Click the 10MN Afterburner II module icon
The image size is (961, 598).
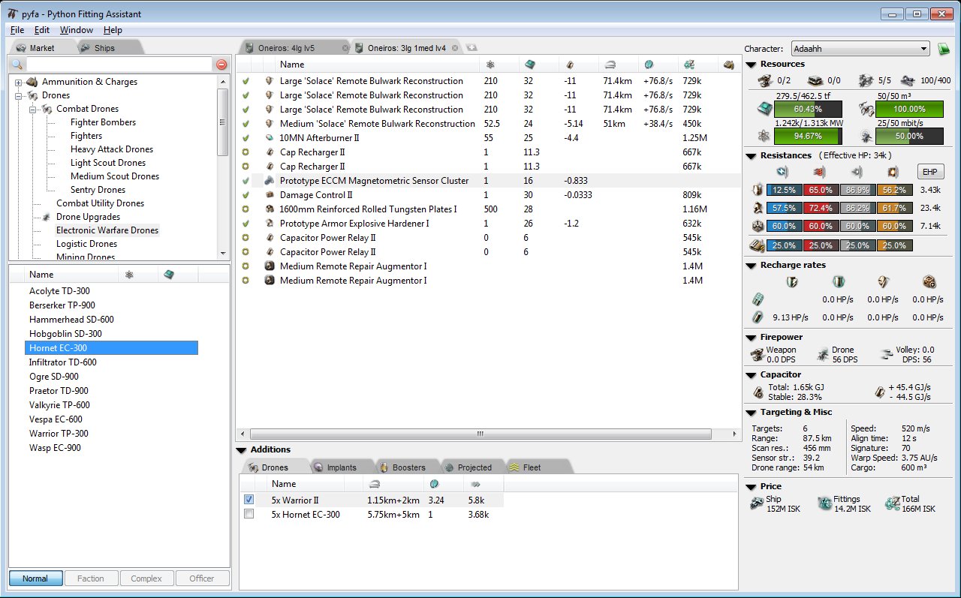tap(270, 138)
